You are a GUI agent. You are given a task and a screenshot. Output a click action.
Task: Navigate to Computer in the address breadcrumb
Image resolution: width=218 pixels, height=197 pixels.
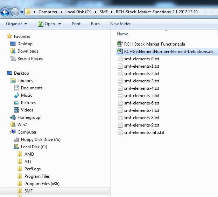(48, 12)
